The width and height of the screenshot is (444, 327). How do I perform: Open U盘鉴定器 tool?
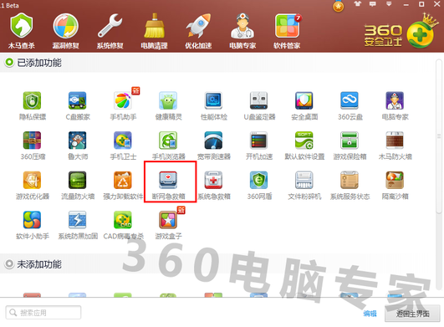click(259, 105)
